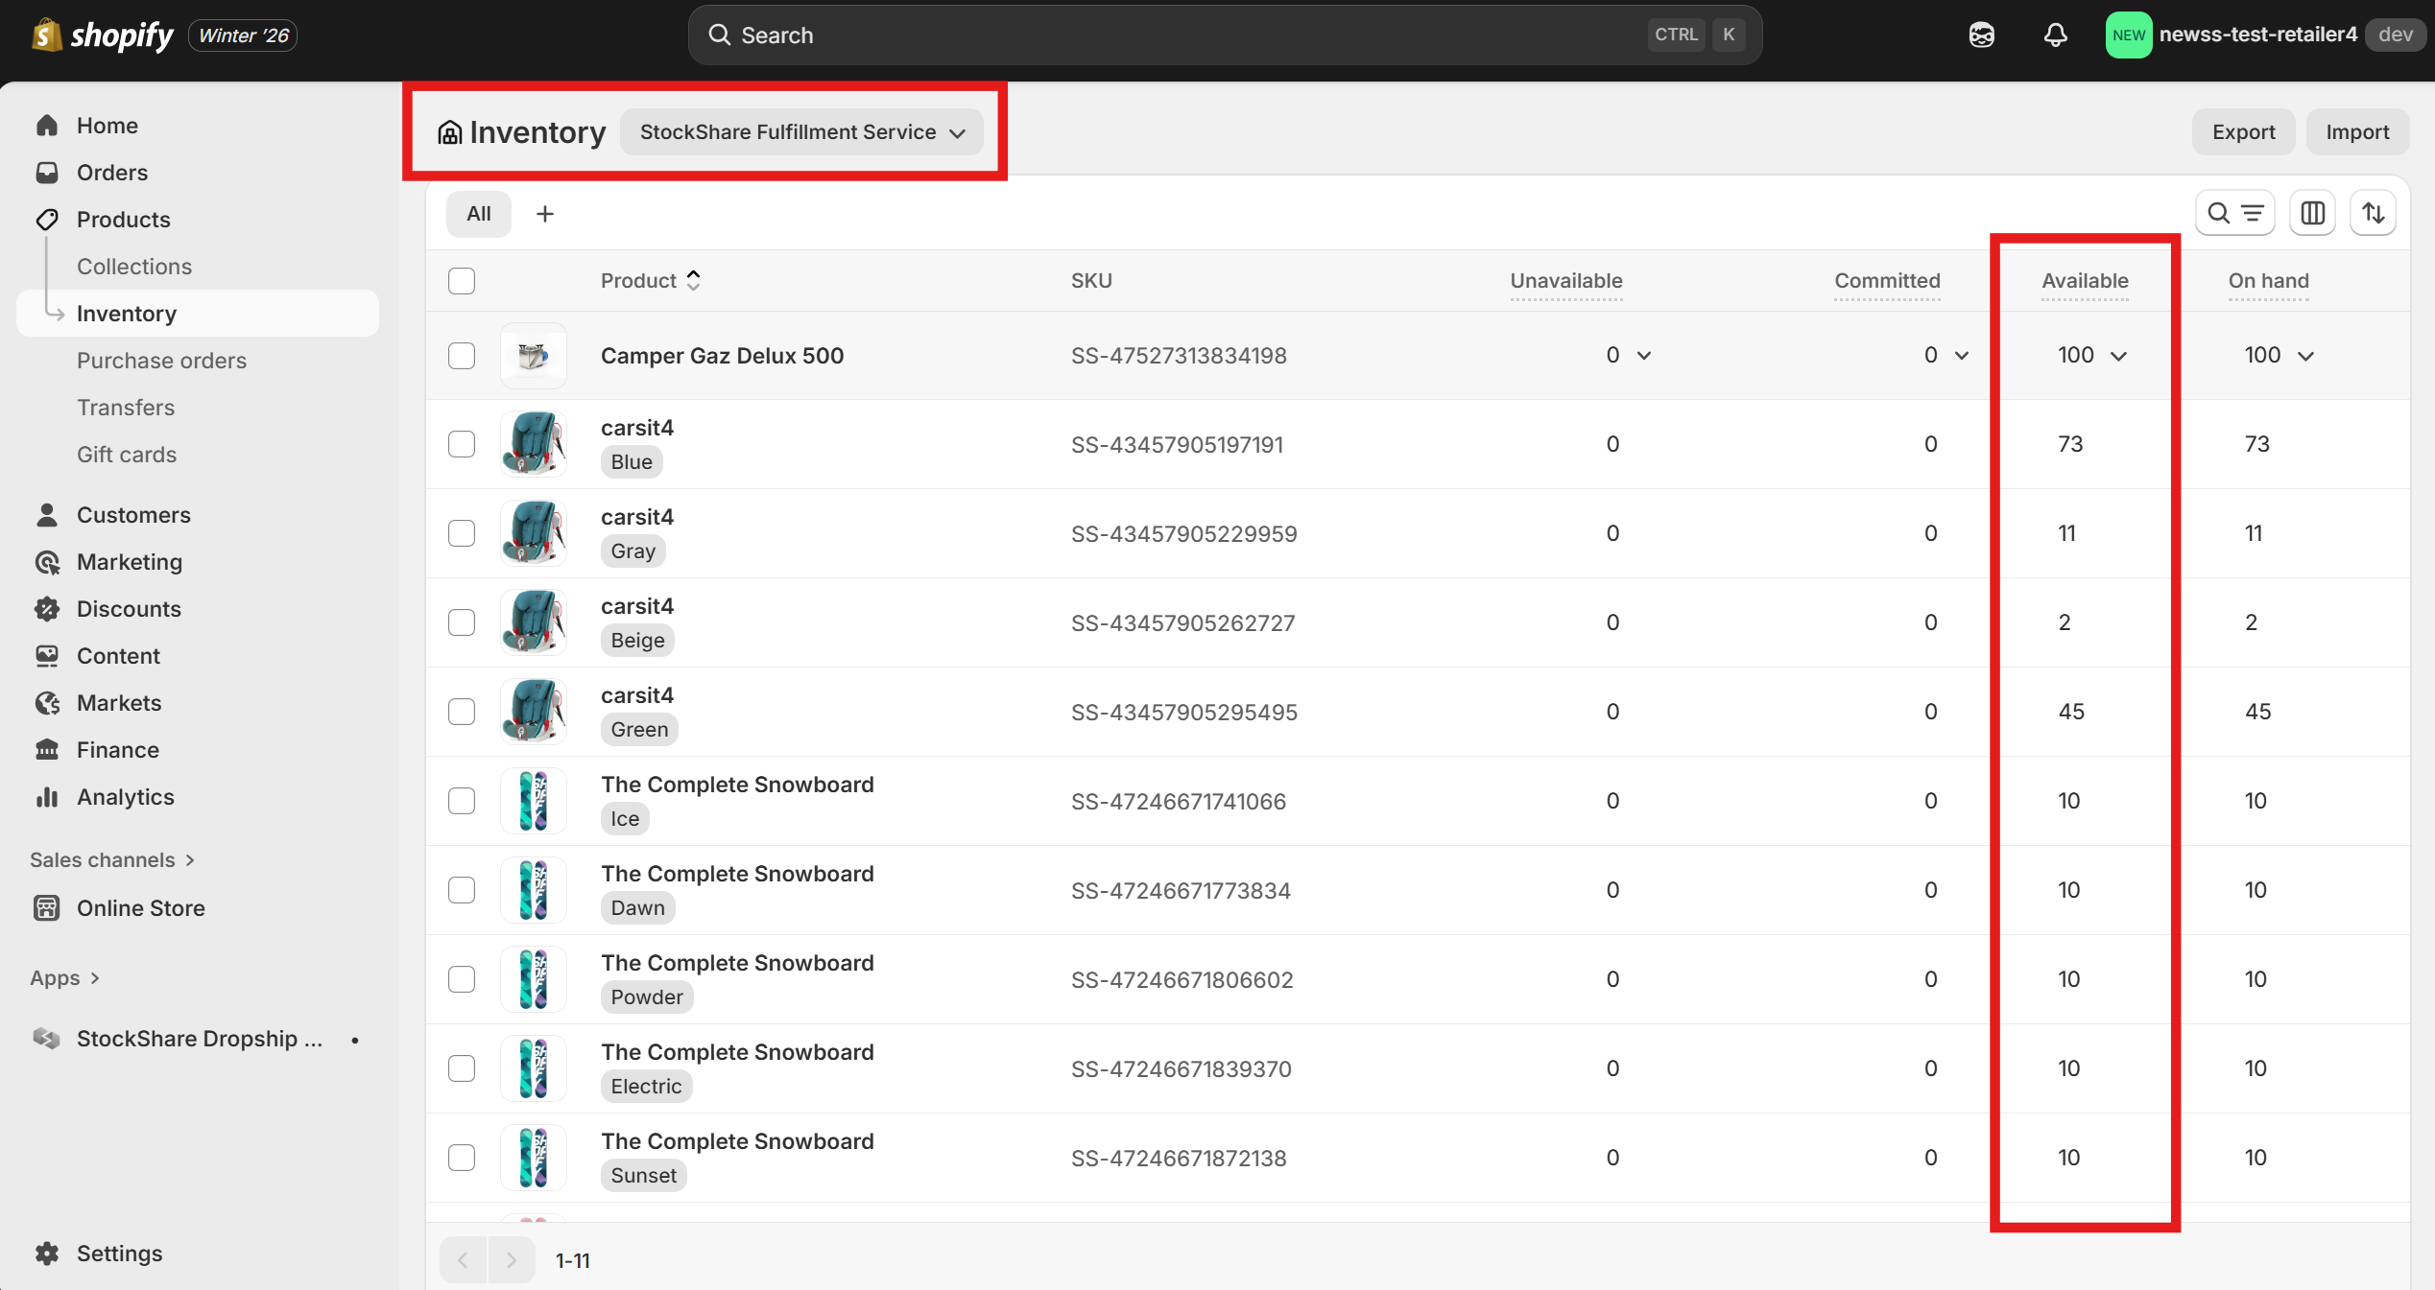The image size is (2435, 1290).
Task: Click the Import button
Action: coord(2356,132)
